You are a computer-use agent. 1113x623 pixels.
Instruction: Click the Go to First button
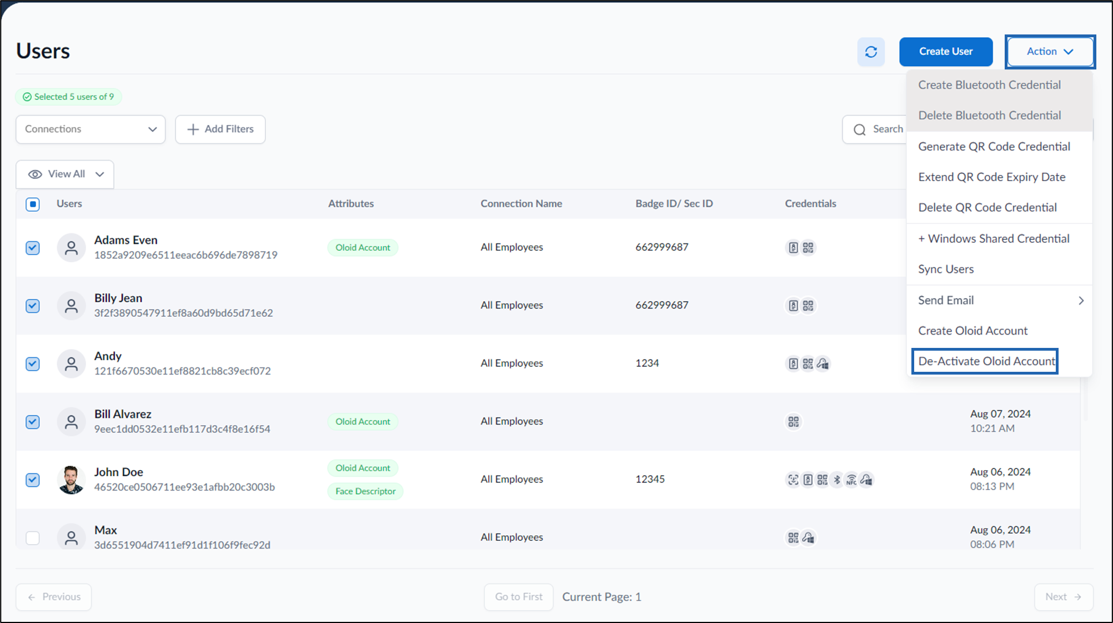pyautogui.click(x=519, y=597)
